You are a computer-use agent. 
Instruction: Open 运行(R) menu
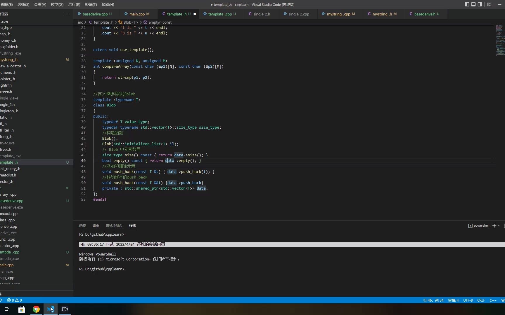74,4
